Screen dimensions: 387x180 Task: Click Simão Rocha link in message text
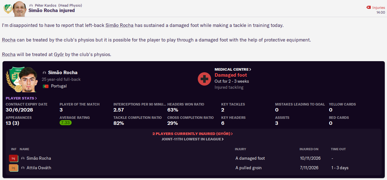click(x=119, y=25)
